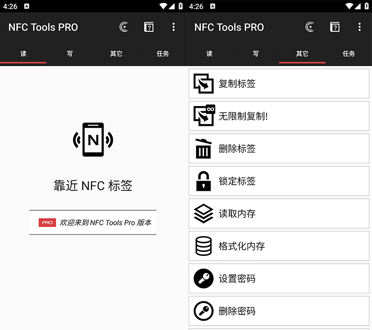Open the help icon in right screen toolbar
The width and height of the screenshot is (372, 330).
(x=335, y=27)
